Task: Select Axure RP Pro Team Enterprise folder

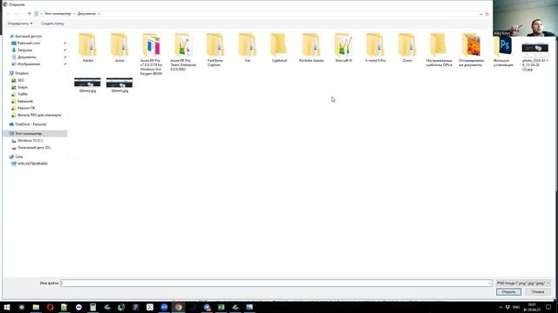Action: [x=183, y=52]
